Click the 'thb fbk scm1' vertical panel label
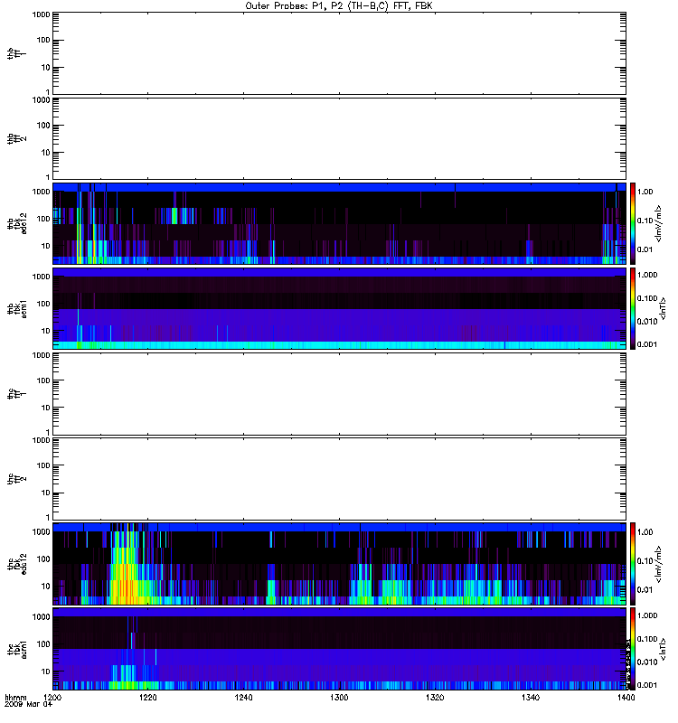678x723 pixels. [x=17, y=308]
